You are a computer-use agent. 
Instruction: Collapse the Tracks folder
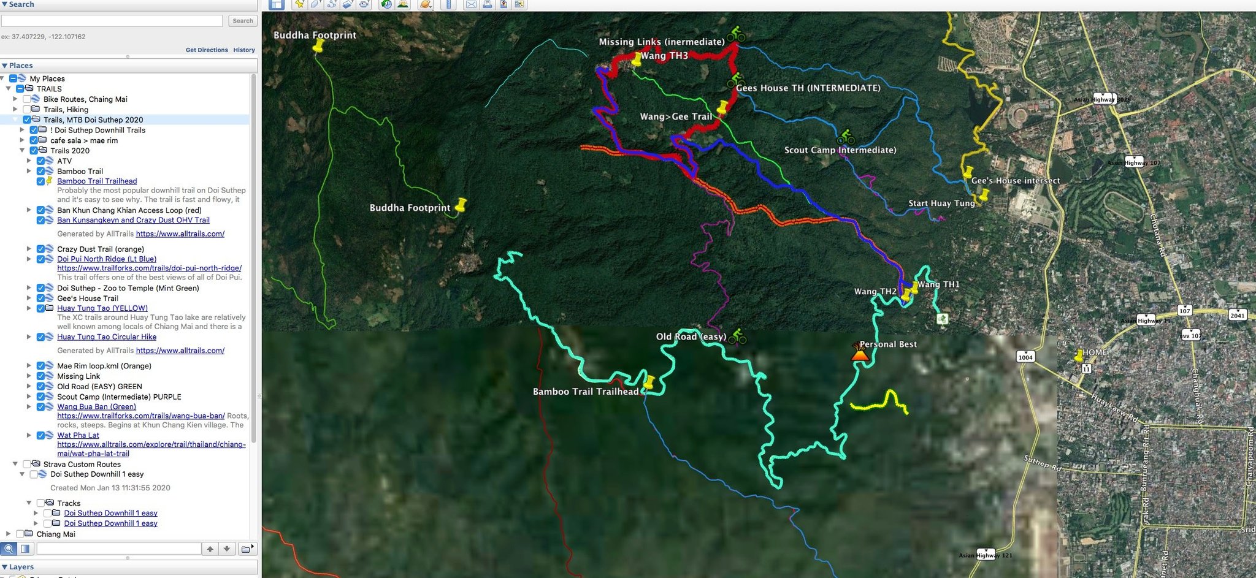coord(29,503)
